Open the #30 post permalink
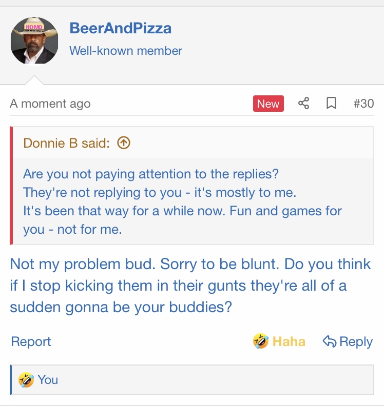This screenshot has width=384, height=406. pos(363,104)
